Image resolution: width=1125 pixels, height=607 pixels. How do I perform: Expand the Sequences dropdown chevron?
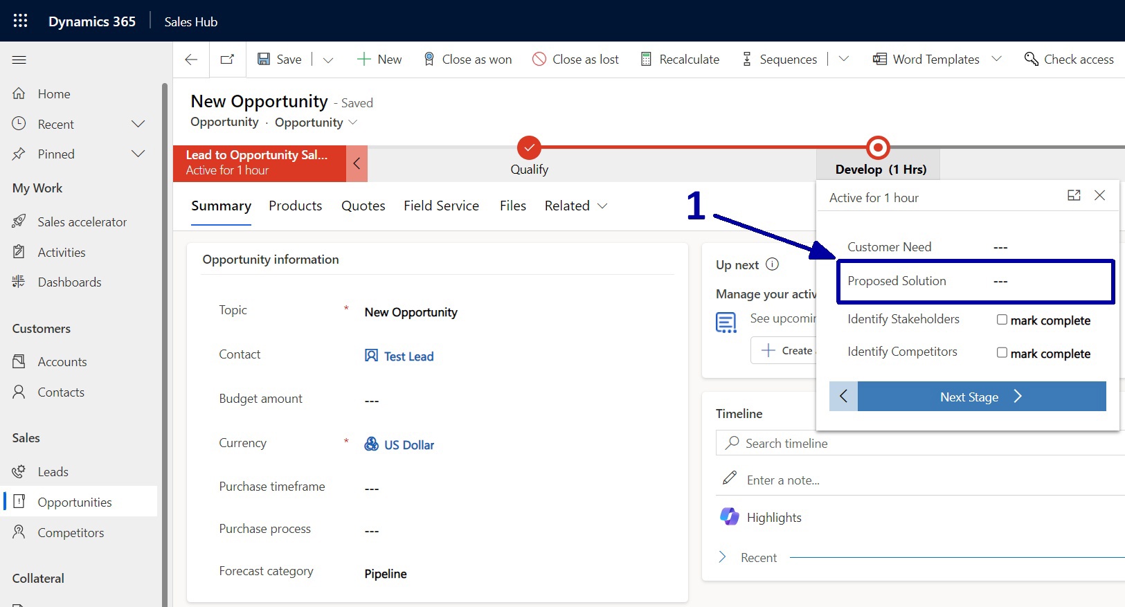tap(843, 60)
